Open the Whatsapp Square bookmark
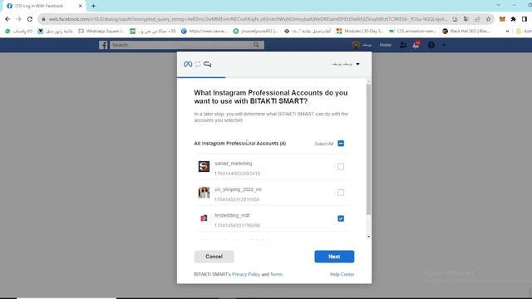 pyautogui.click(x=101, y=32)
